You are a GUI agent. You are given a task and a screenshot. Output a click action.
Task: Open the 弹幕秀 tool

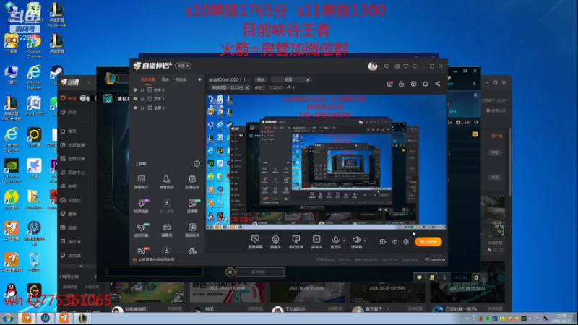(x=167, y=230)
